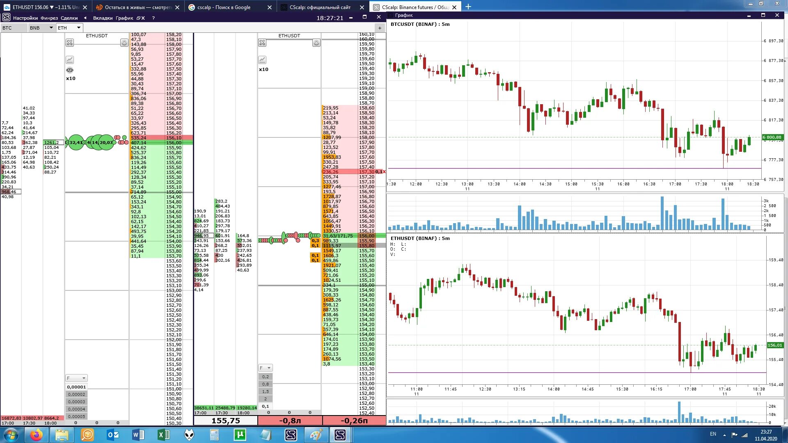Open the chart icon in left ETHUSDT panel

click(x=70, y=60)
